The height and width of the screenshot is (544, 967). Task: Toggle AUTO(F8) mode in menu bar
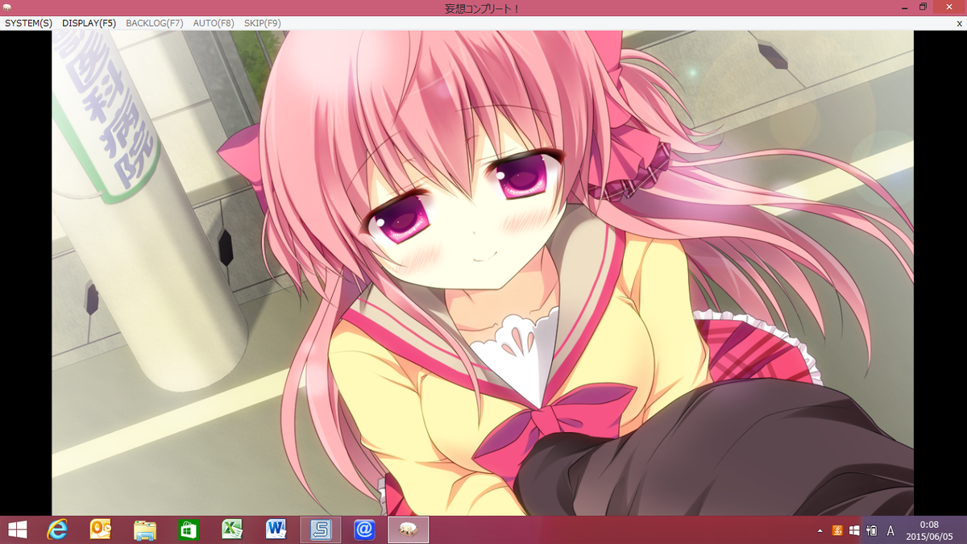214,23
